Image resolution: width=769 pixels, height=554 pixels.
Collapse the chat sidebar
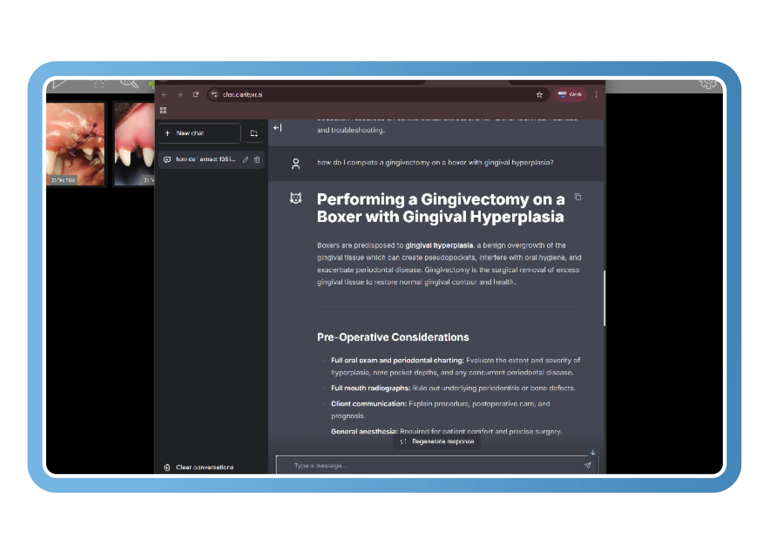pos(277,128)
